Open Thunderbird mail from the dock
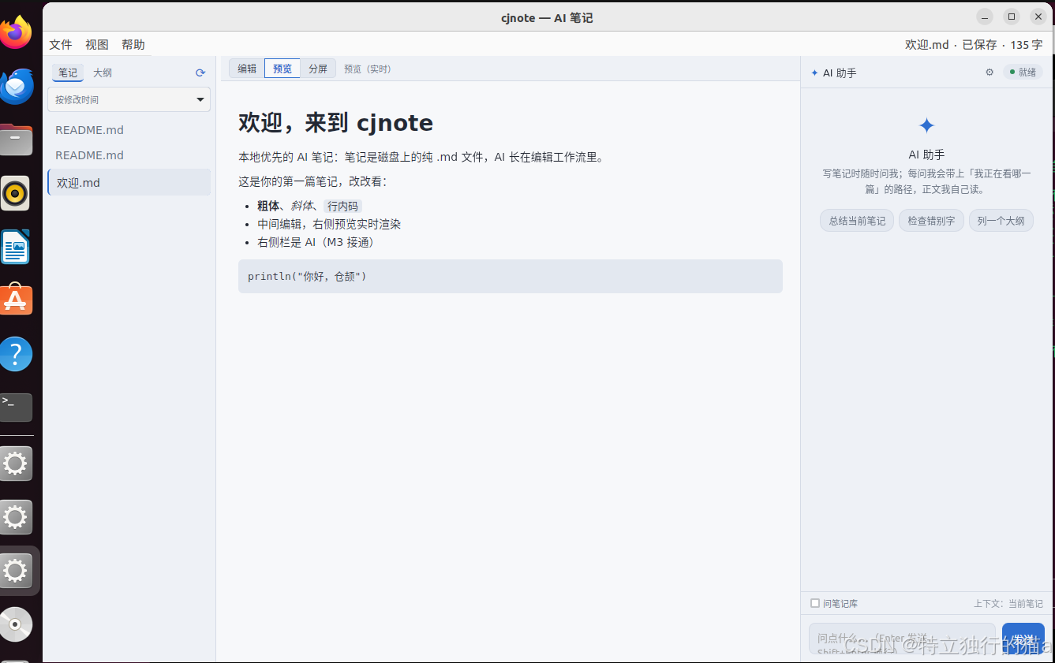Image resolution: width=1055 pixels, height=663 pixels. 16,86
